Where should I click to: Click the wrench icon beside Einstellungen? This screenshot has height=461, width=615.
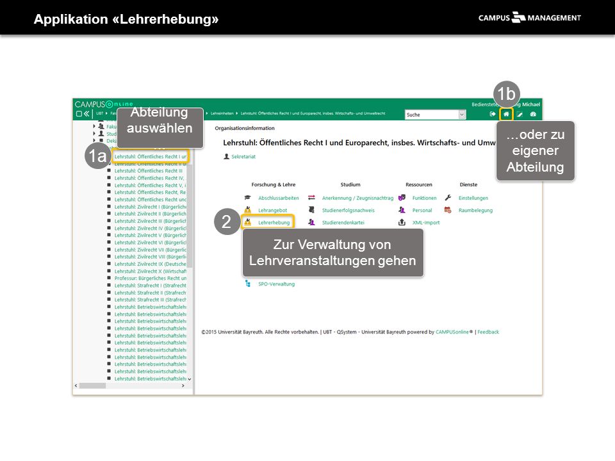[448, 198]
